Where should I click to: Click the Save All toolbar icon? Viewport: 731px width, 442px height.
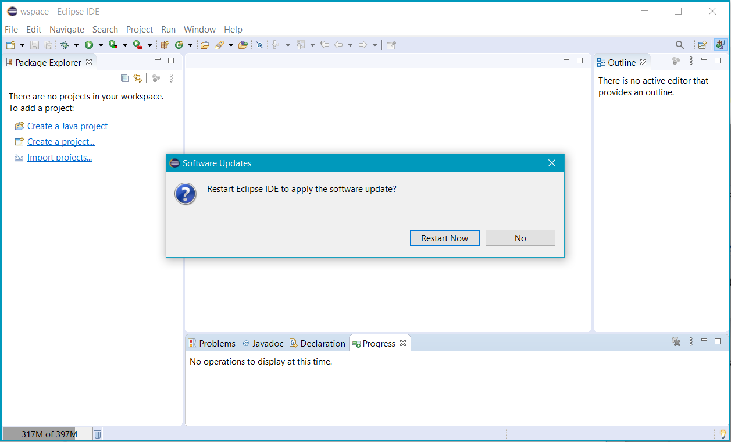48,45
